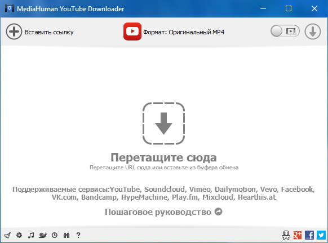Click the arrow icon beside 'Пошаговое руководство'
Screen dimensions: 328x243
click(219, 211)
